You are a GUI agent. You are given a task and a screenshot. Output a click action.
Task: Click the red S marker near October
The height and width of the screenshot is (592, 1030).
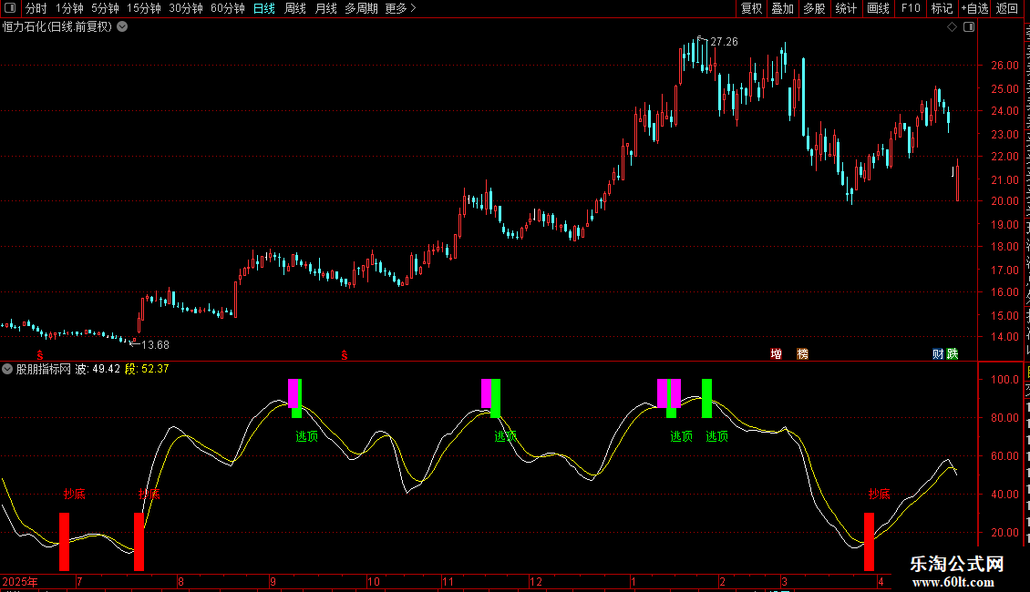[x=345, y=355]
